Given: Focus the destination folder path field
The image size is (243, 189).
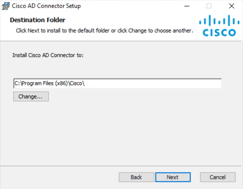Looking at the screenshot, I should pyautogui.click(x=117, y=84).
